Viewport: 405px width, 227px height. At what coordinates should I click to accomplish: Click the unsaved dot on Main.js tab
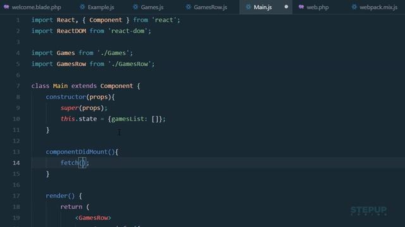(286, 7)
